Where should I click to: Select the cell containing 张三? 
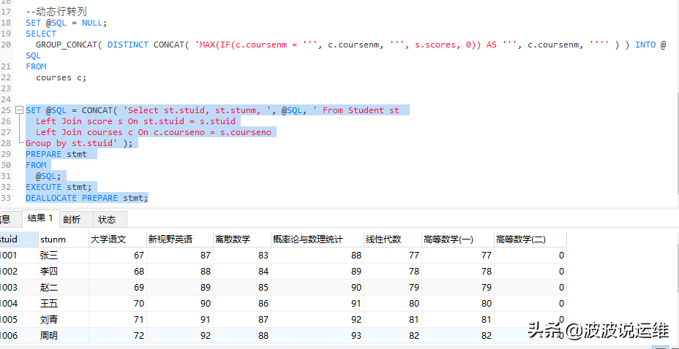pyautogui.click(x=64, y=256)
